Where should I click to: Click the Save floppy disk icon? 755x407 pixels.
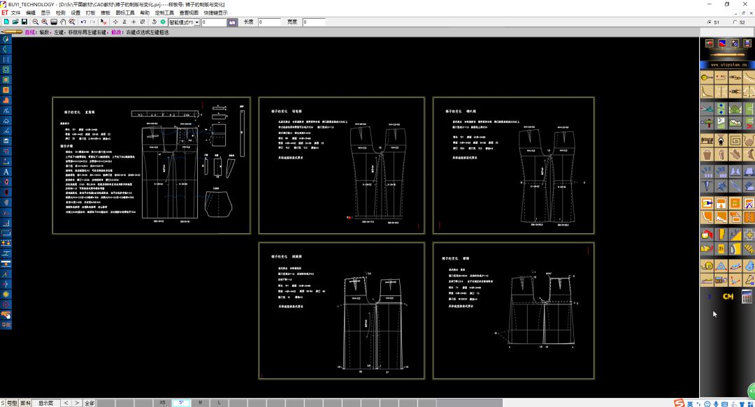click(x=24, y=22)
